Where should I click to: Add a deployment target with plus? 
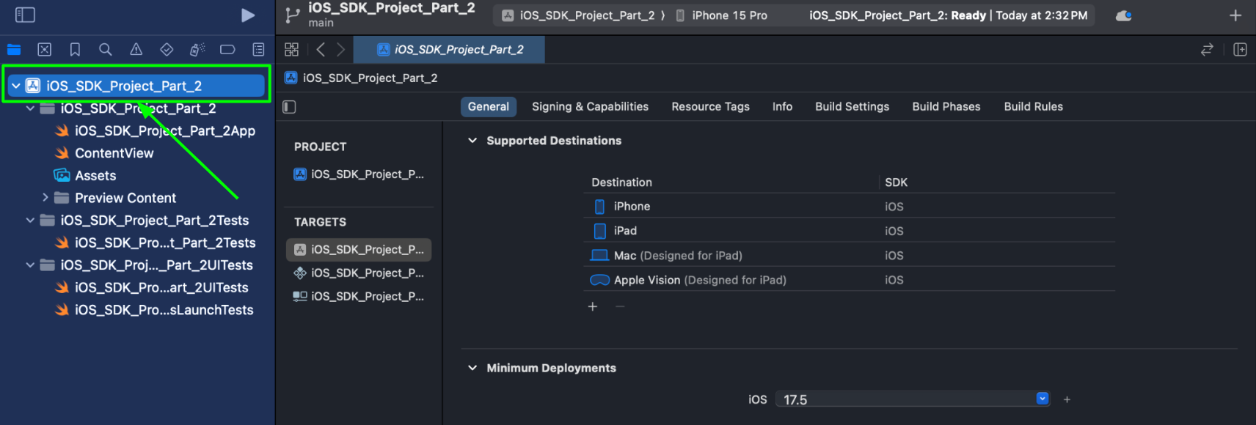pyautogui.click(x=1067, y=399)
